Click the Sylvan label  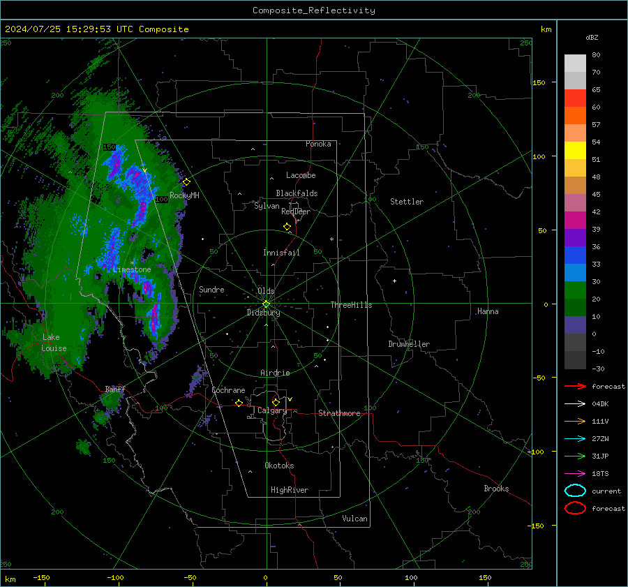point(267,206)
